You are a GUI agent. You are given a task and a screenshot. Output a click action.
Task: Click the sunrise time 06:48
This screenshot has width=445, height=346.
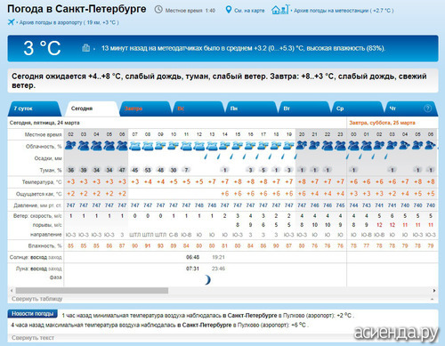tap(192, 257)
